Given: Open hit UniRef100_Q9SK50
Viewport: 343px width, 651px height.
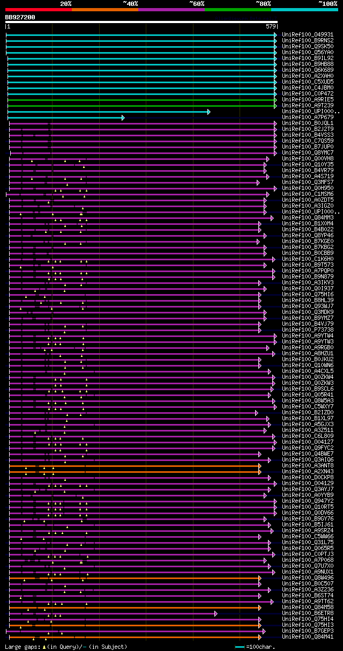Looking at the screenshot, I should click(308, 46).
